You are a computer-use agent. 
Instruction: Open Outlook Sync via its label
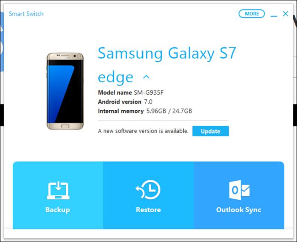point(239,210)
